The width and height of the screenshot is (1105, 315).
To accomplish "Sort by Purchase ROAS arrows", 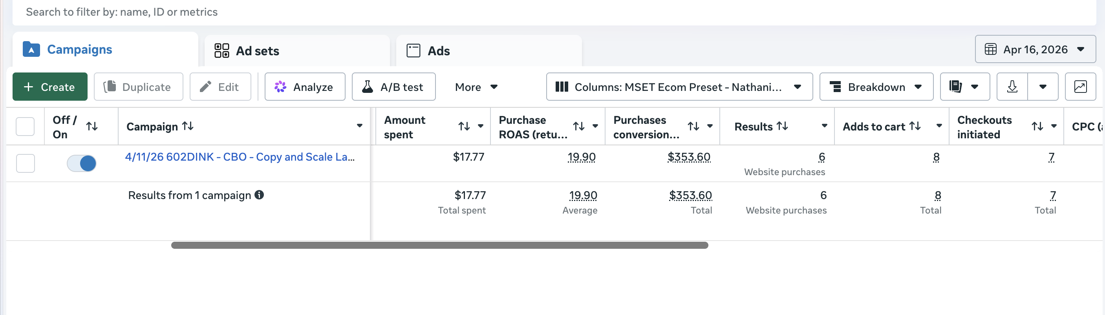I will point(579,126).
